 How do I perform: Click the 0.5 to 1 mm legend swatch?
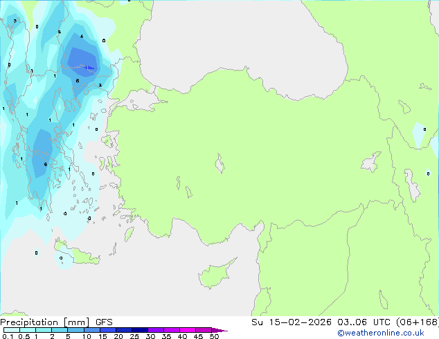(28, 330)
